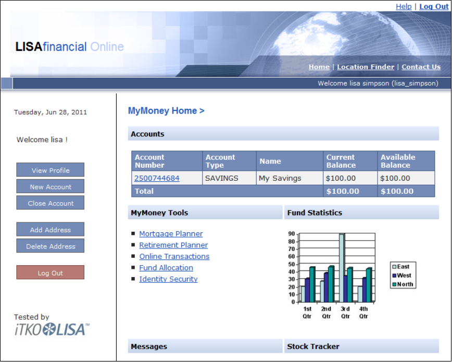Open account number 2500744684
The image size is (452, 362).
click(x=157, y=178)
